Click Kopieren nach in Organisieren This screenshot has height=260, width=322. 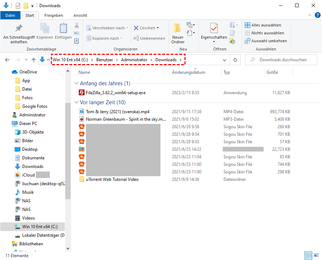pos(104,38)
